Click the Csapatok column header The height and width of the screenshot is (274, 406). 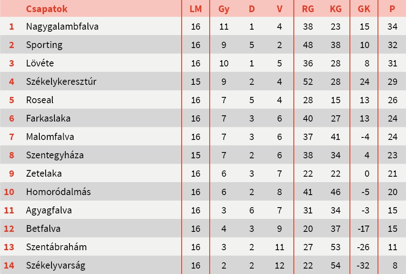pyautogui.click(x=46, y=9)
